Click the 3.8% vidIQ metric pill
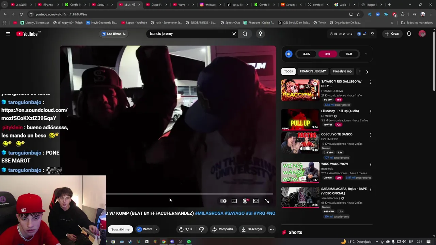 point(307,54)
